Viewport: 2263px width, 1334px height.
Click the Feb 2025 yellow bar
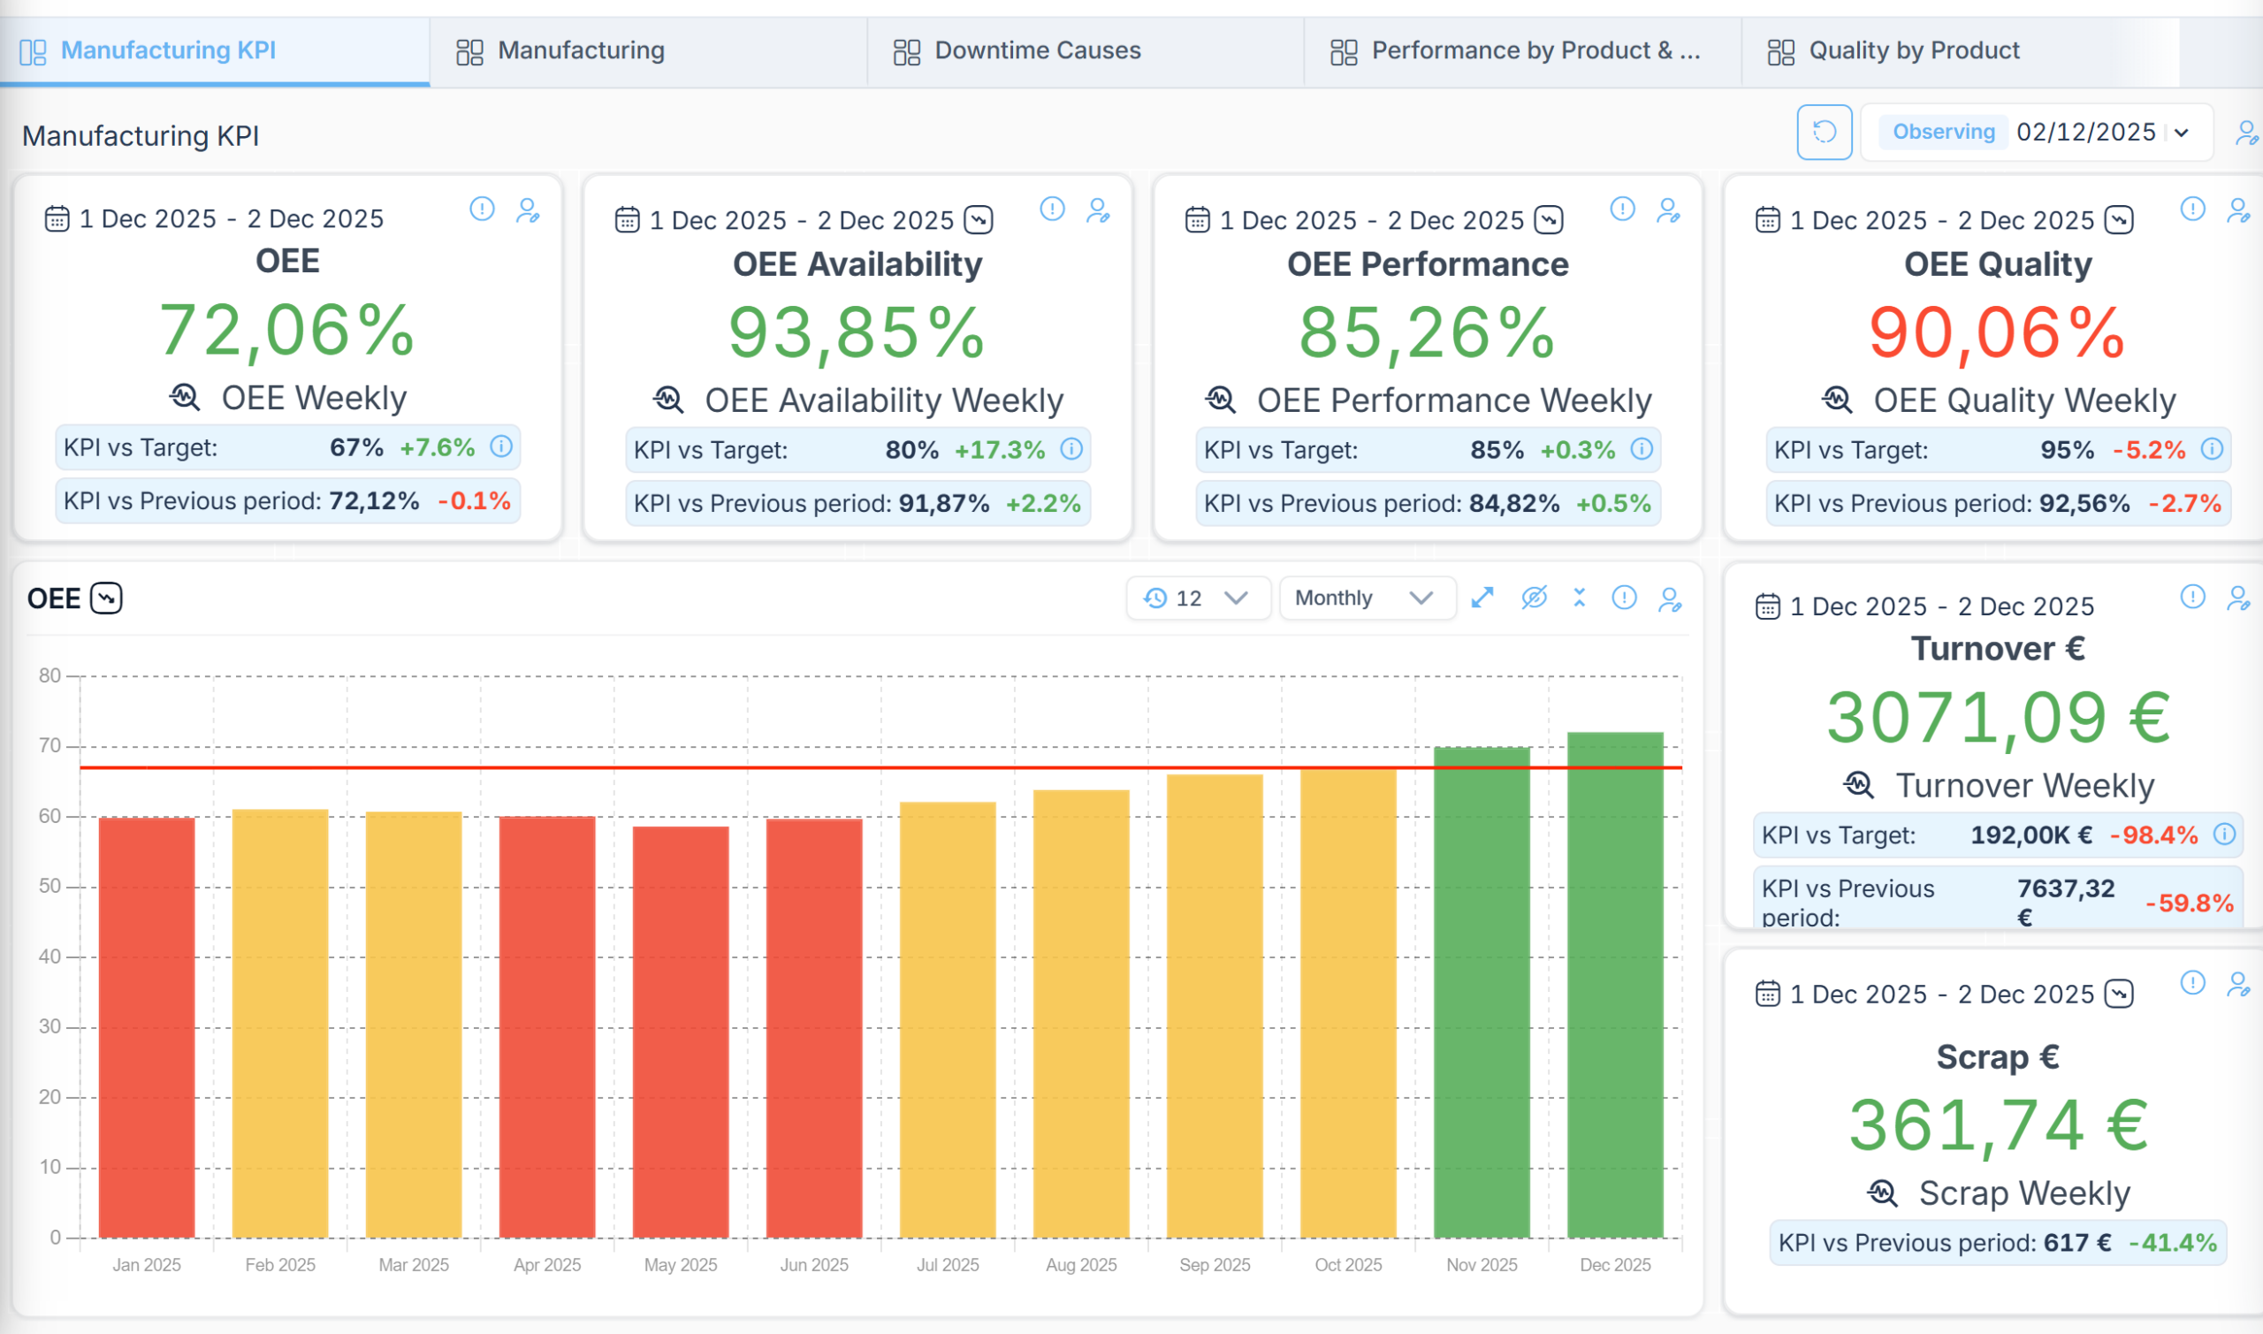(280, 1024)
